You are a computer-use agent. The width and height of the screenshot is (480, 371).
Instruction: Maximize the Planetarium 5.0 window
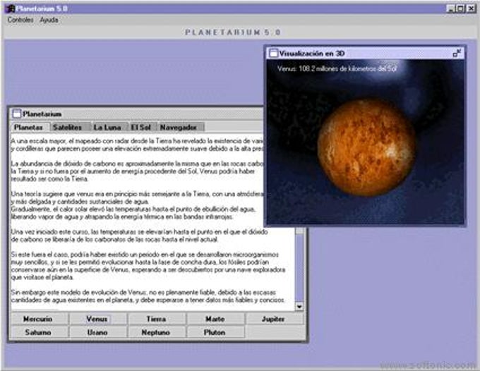click(x=460, y=8)
